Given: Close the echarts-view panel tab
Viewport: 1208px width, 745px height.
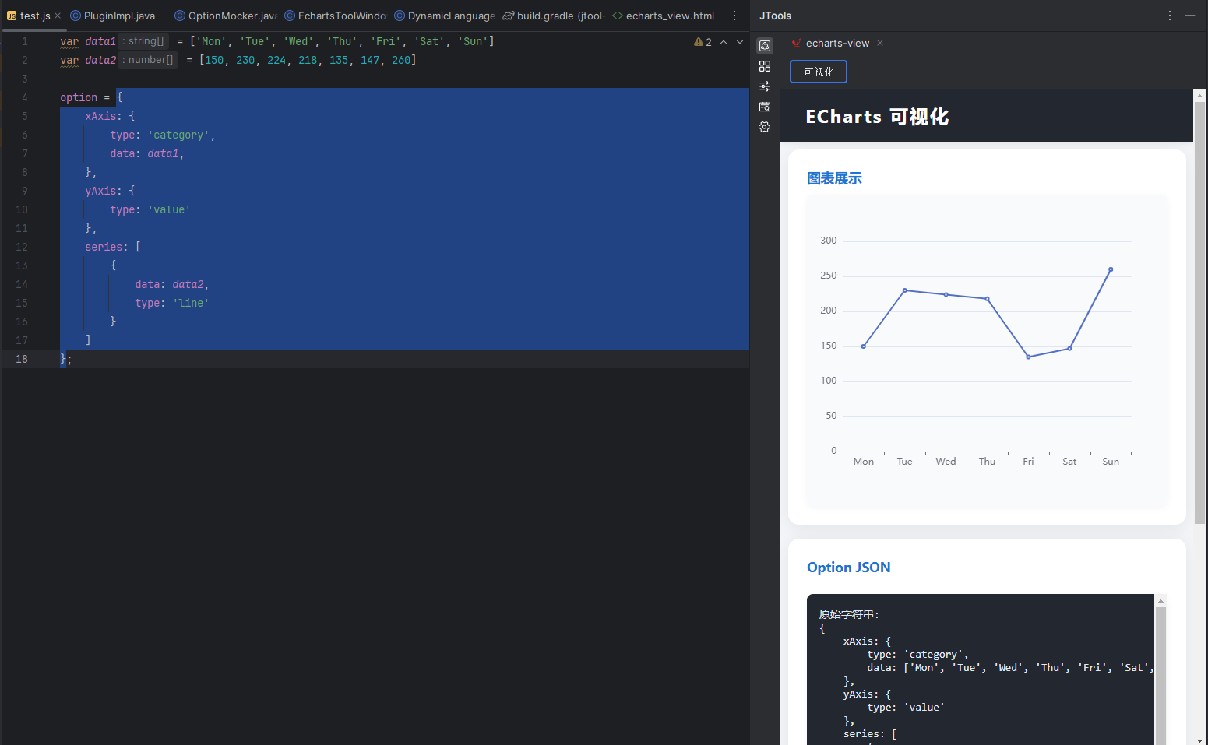Looking at the screenshot, I should [879, 44].
